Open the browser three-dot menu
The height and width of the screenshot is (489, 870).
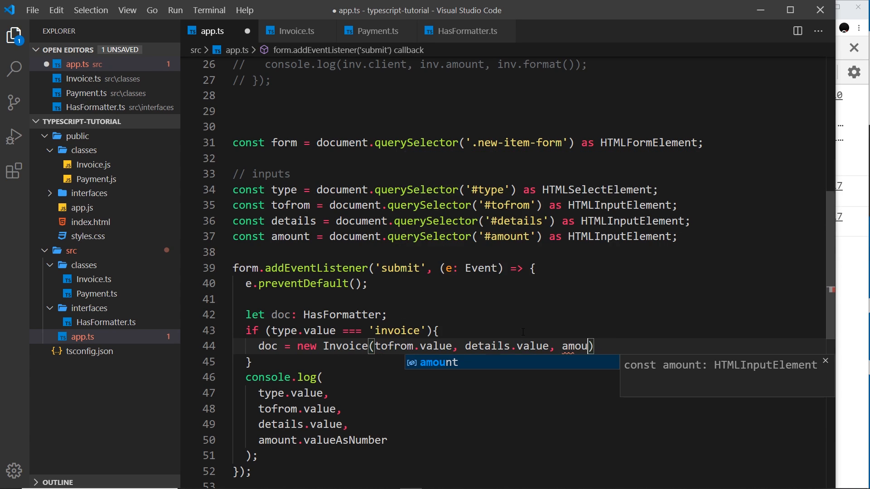[x=859, y=28]
